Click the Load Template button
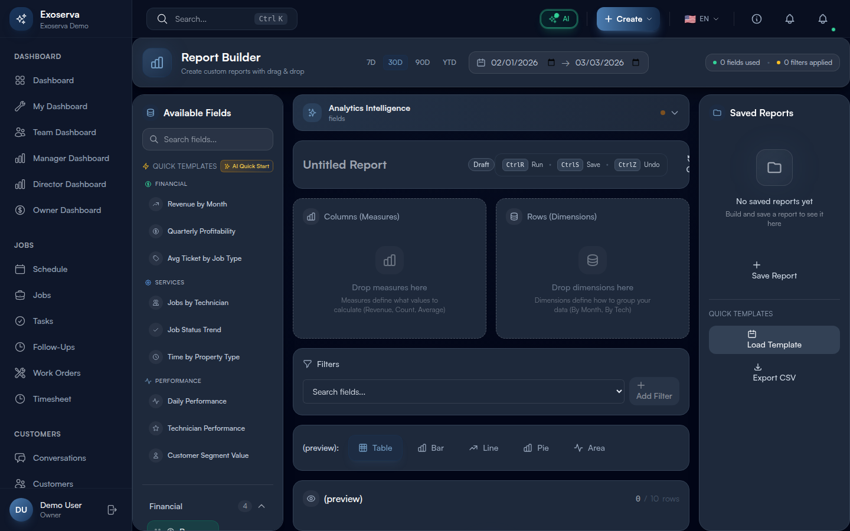Screen dimensions: 850x531 (774, 340)
